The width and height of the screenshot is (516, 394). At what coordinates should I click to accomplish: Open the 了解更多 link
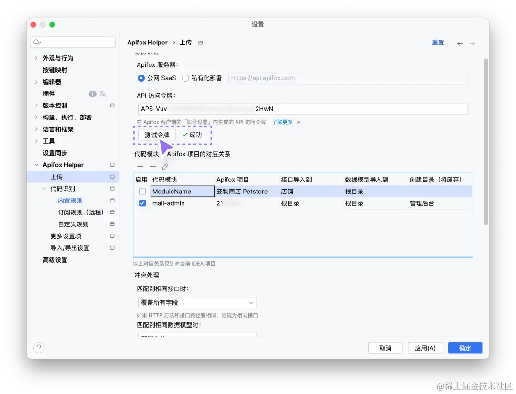282,122
